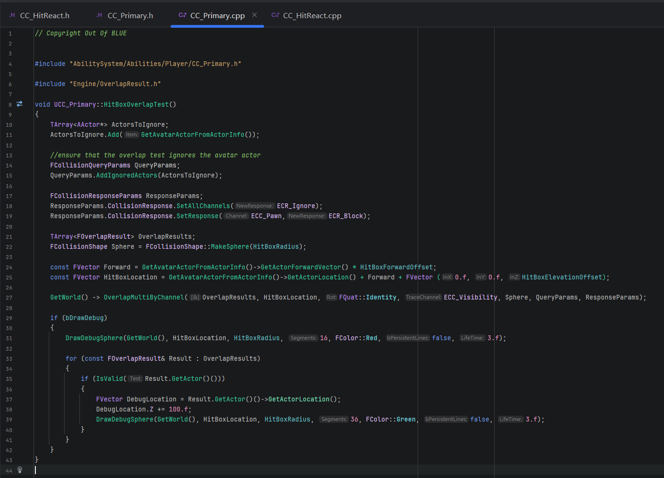Viewport: 664px width, 478px height.
Task: Click the ECC_Pawn channel value
Action: (266, 216)
